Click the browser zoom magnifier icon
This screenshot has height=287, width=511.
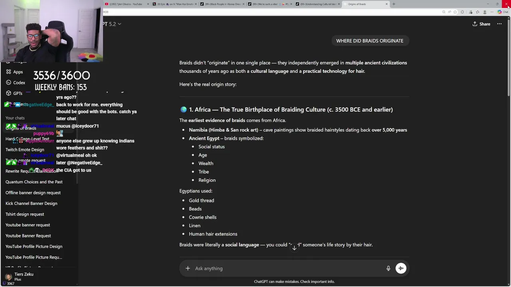click(444, 12)
